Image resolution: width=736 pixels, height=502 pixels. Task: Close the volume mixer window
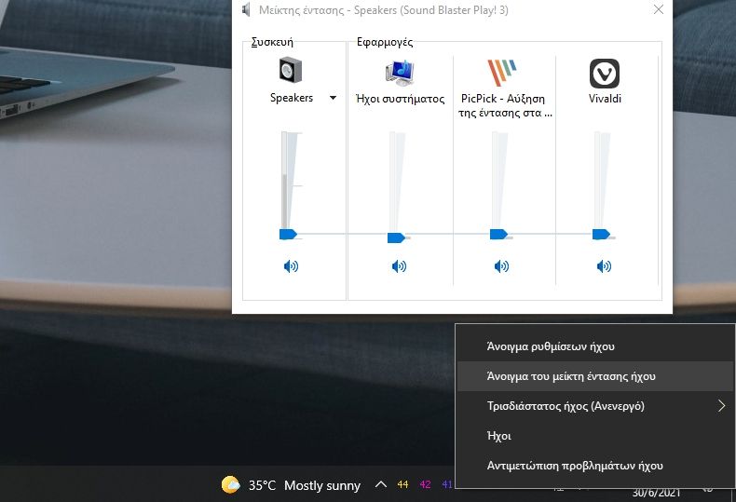(x=659, y=10)
